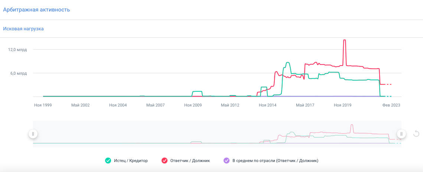The image size is (423, 172).
Task: Click the tallest red spike in the main chart
Action: tap(345, 40)
